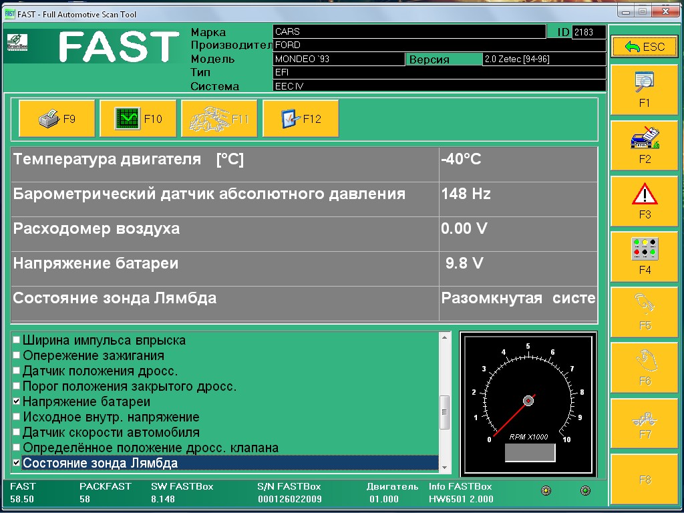Click the ID field showing 2183

(588, 32)
